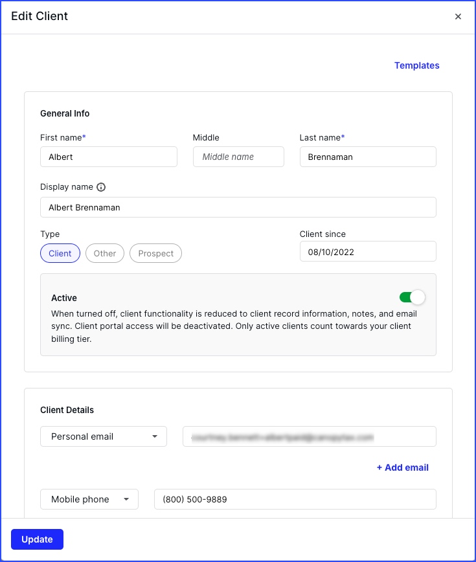Screen dimensions: 476x562
Task: Open the Display name info icon
Action: pos(101,187)
